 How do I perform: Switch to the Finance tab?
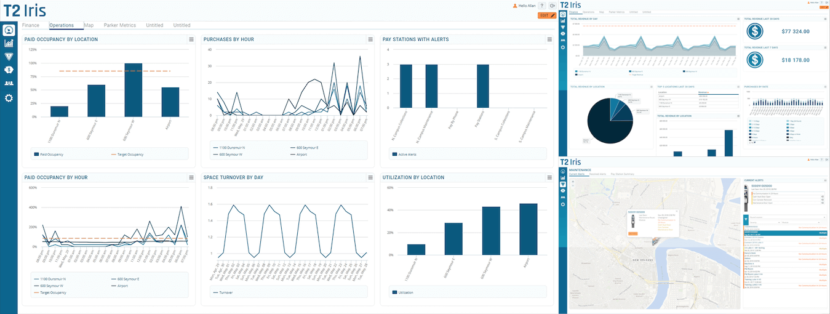pyautogui.click(x=31, y=25)
